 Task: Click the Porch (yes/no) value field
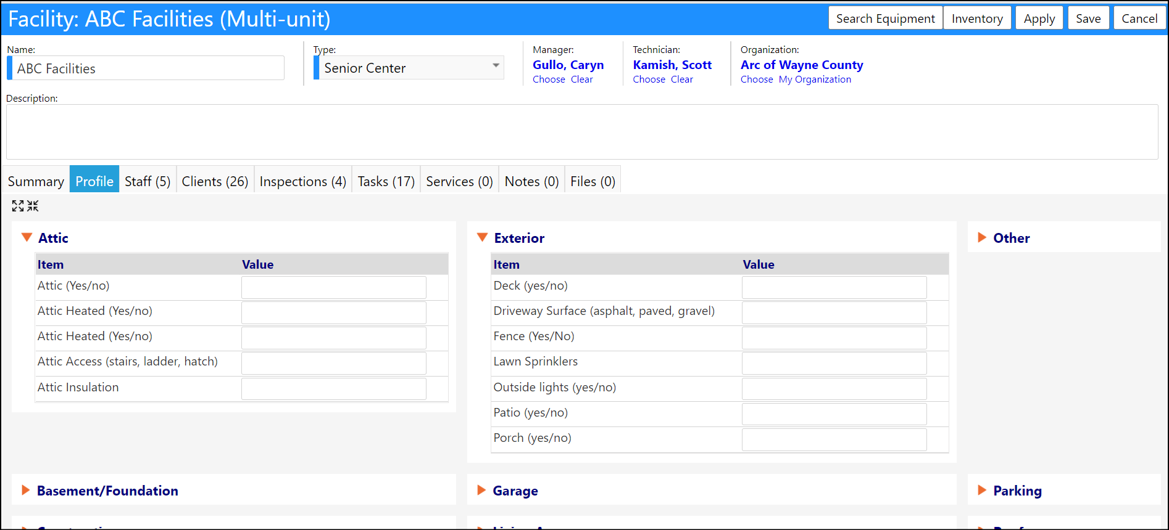(834, 439)
